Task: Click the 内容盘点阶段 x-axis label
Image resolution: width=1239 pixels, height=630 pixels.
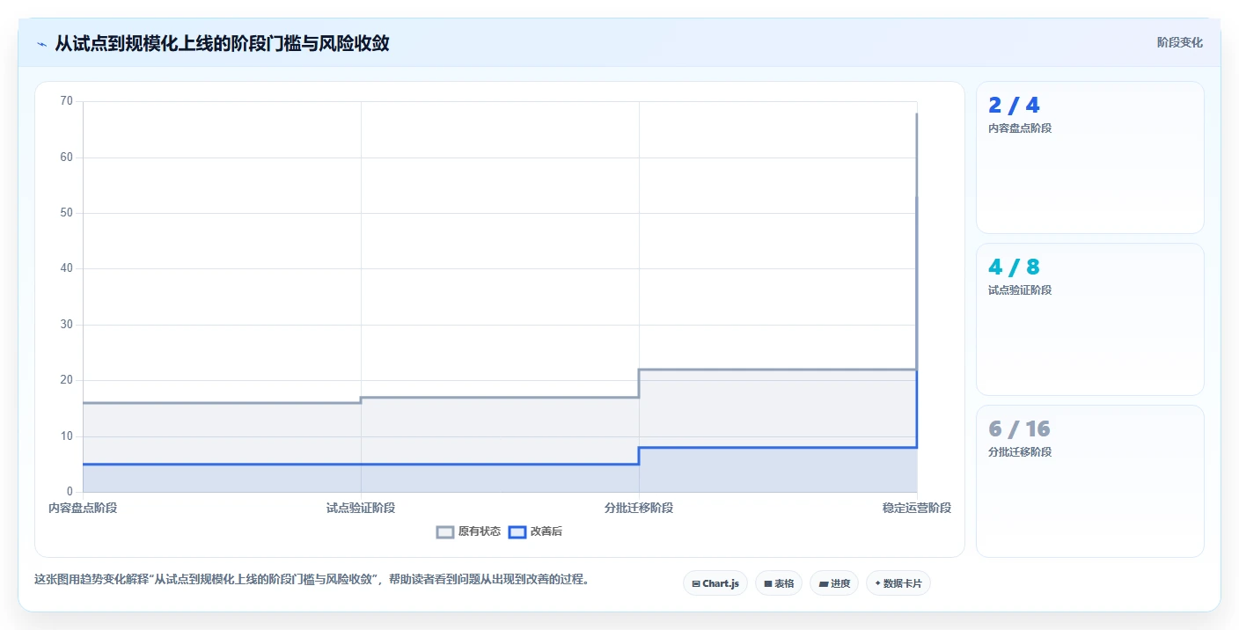Action: 83,508
